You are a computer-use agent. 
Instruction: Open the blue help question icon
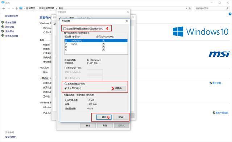(230, 14)
